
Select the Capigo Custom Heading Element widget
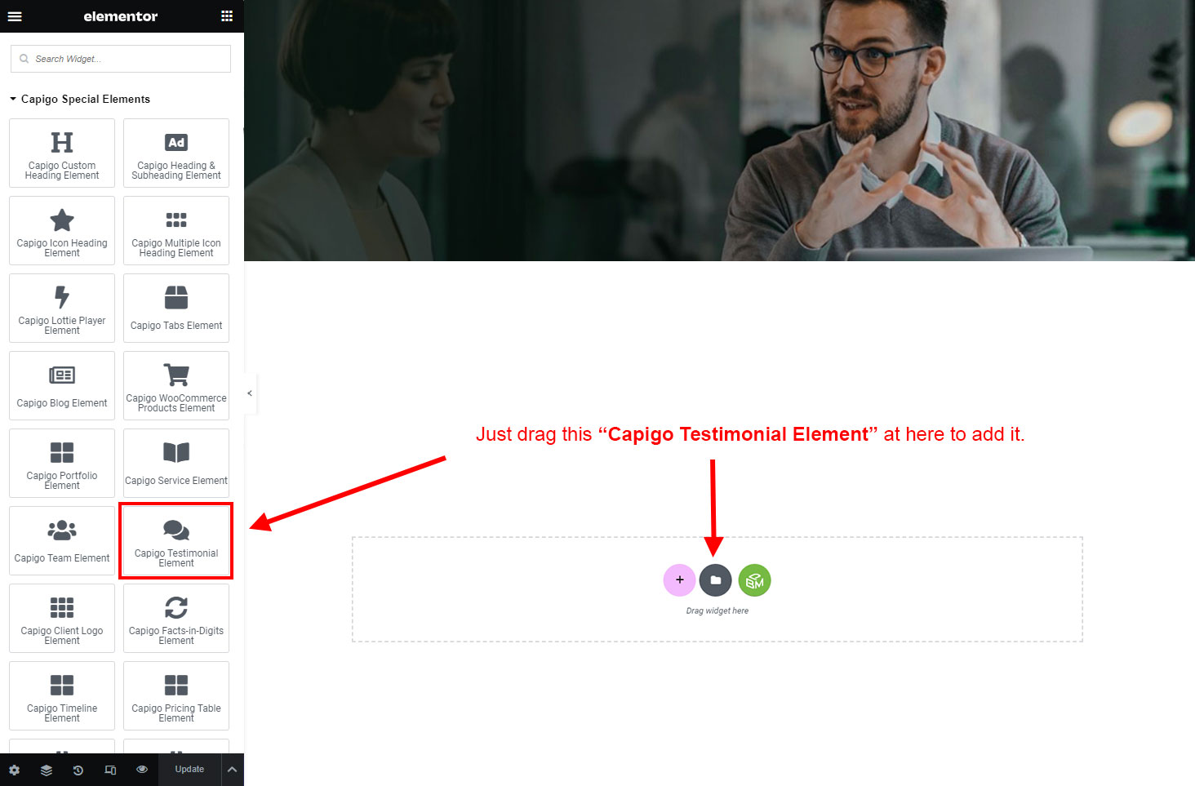(x=62, y=153)
